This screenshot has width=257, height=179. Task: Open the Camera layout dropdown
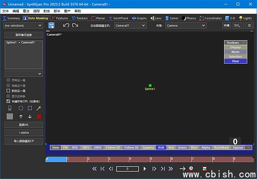tap(186, 26)
